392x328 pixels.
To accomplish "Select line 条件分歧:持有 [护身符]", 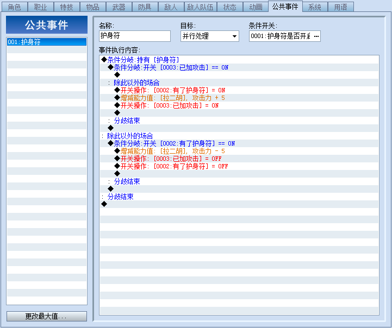I will [239, 60].
